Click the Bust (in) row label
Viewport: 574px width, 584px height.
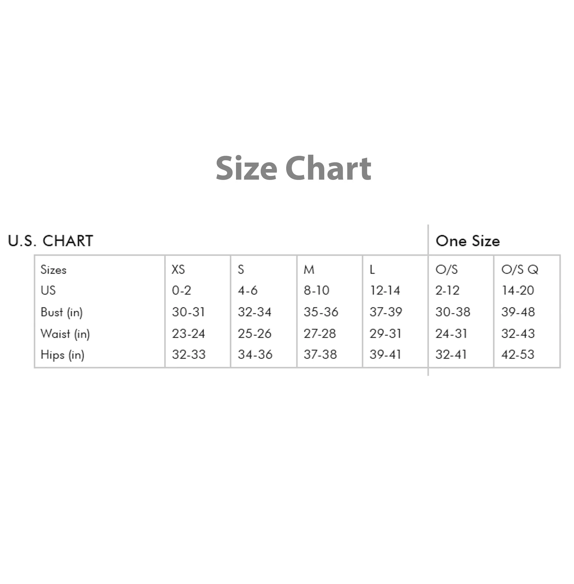[61, 312]
